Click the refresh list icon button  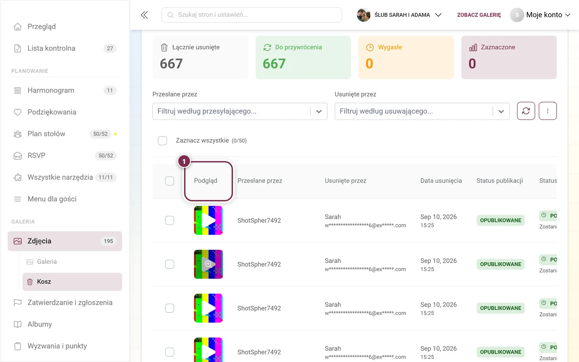(x=526, y=111)
